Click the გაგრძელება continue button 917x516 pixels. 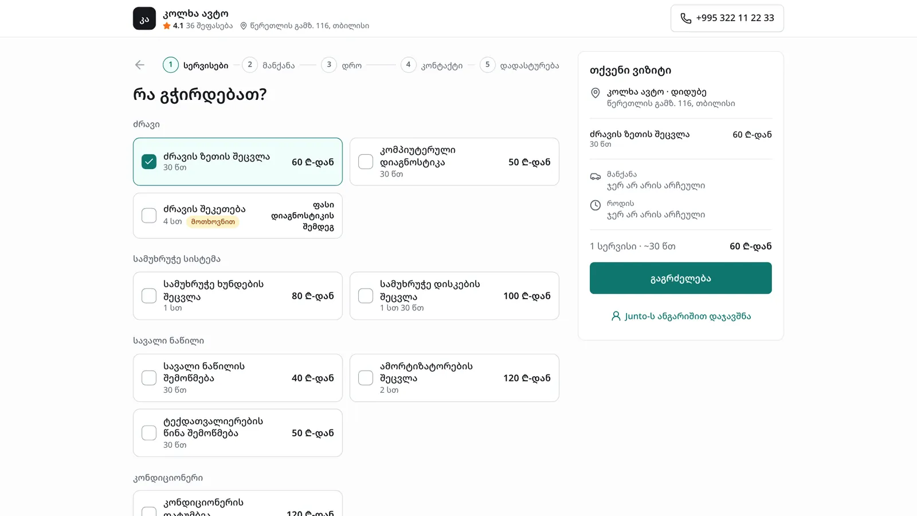click(x=681, y=278)
